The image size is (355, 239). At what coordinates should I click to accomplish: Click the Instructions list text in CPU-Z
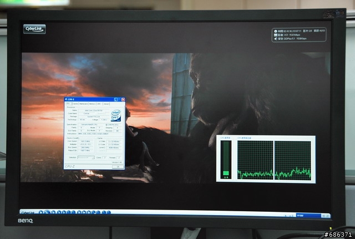pos(93,134)
